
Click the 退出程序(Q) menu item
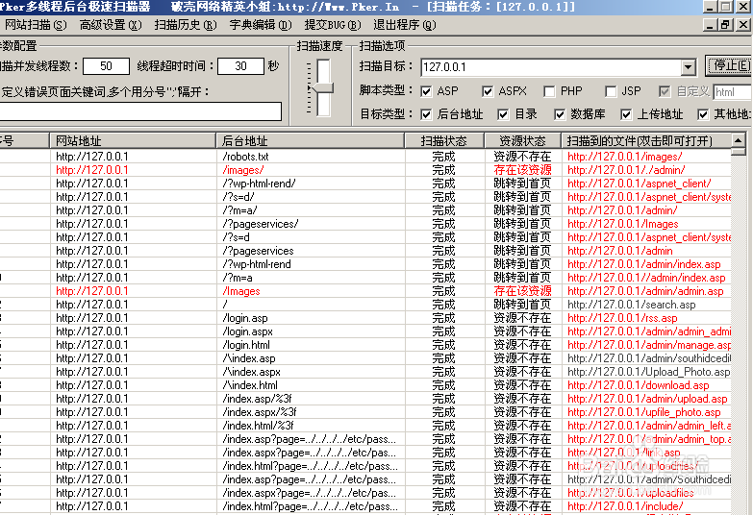click(x=404, y=25)
